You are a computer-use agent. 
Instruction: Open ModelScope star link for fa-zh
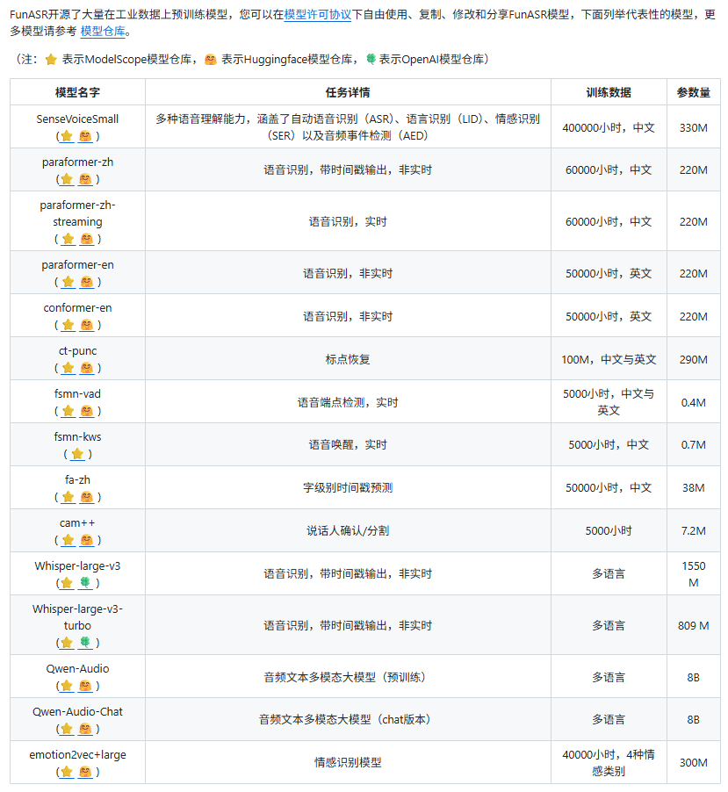click(x=68, y=497)
